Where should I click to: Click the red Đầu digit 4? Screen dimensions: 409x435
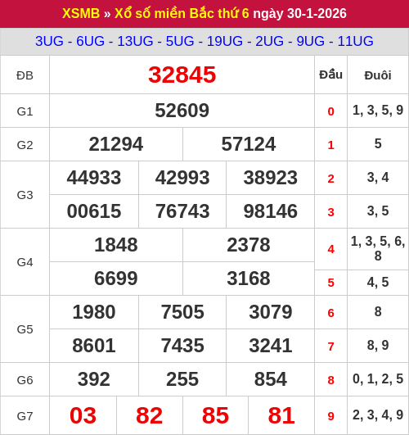330,249
